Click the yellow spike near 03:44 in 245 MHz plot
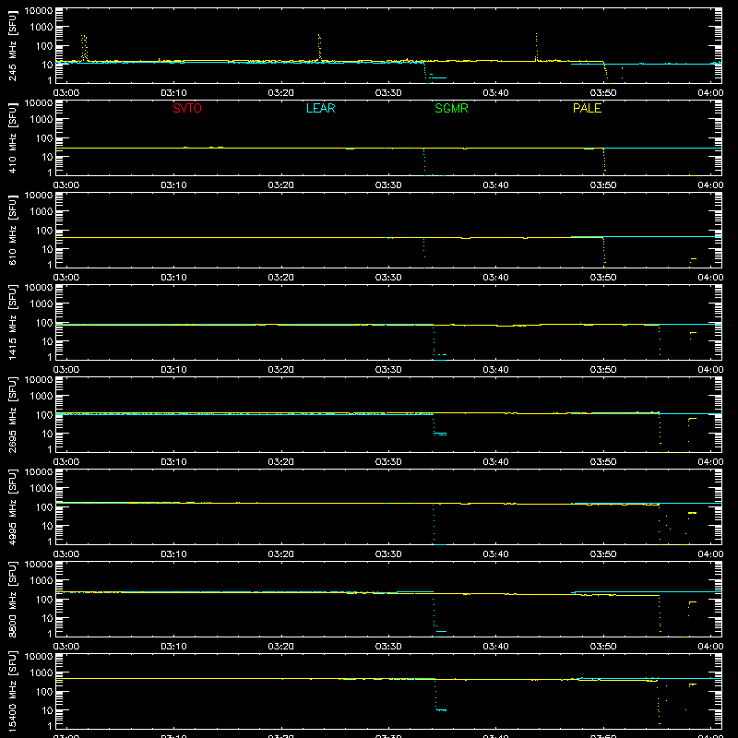Image resolution: width=738 pixels, height=738 pixels. 536,46
